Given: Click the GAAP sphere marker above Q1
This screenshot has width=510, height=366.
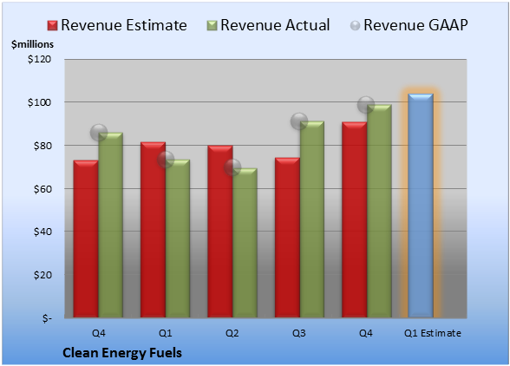Looking at the screenshot, I should point(166,160).
